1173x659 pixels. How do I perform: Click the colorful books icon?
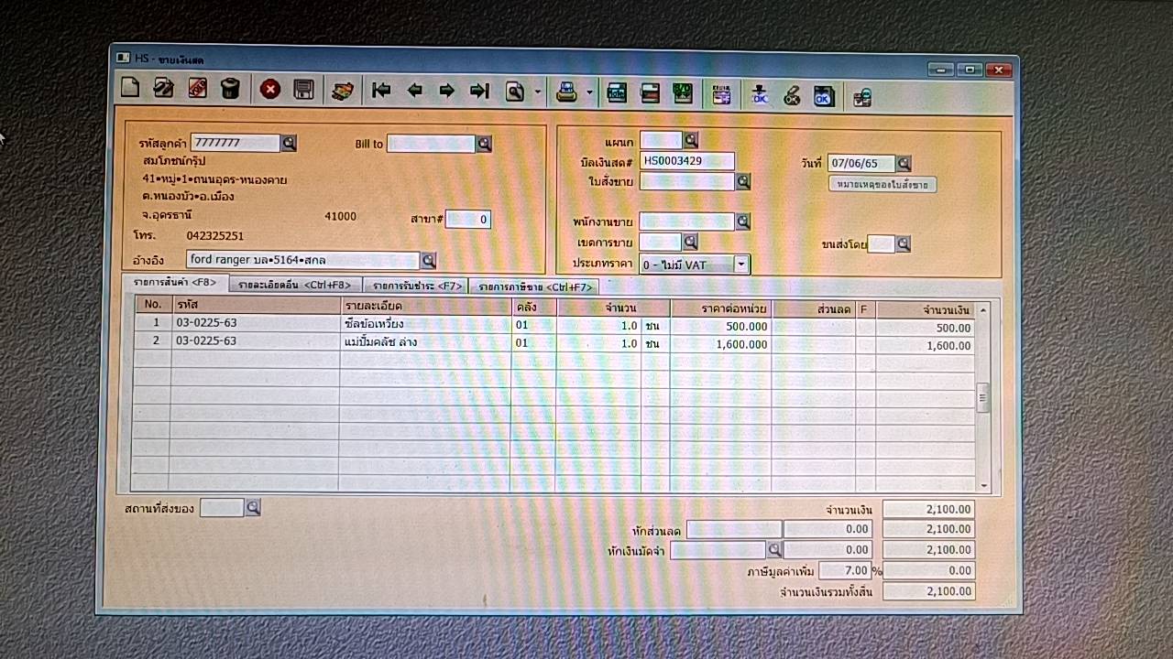click(343, 90)
